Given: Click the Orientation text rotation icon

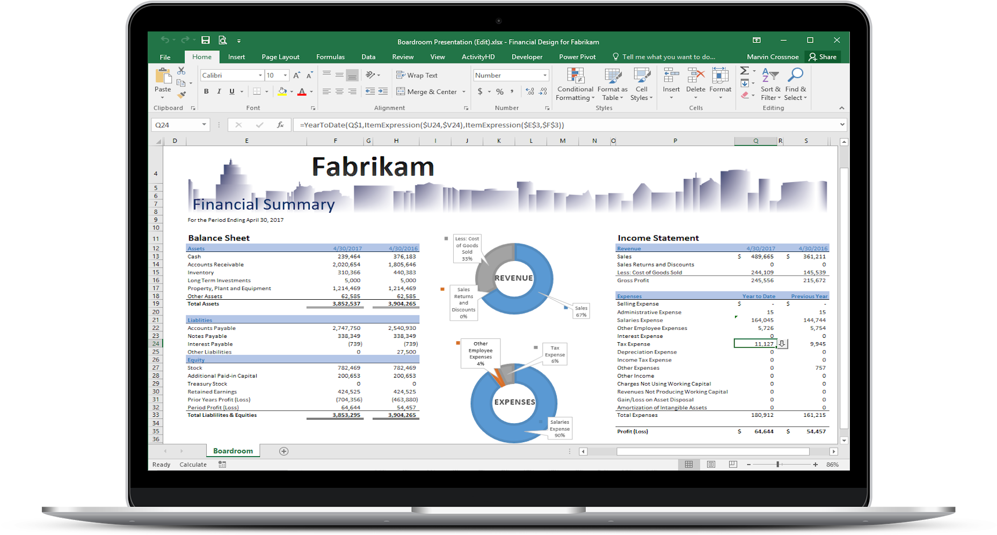Looking at the screenshot, I should 370,75.
